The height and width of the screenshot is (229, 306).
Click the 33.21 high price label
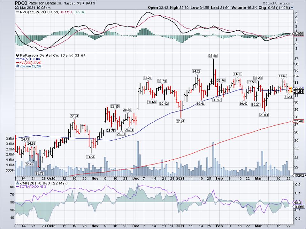148,78
